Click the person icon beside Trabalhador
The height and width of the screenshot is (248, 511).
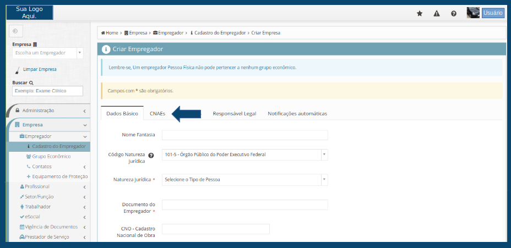22,207
